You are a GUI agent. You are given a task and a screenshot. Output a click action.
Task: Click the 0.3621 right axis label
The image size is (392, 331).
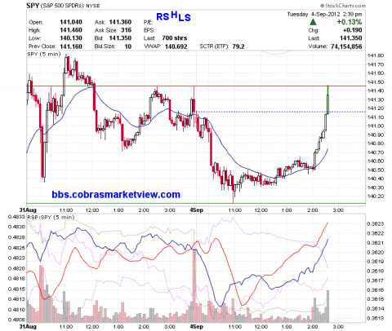[376, 243]
